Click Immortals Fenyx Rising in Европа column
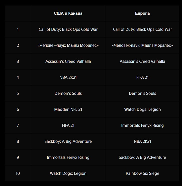 click(142, 125)
